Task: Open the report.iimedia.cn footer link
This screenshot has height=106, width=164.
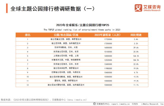Action: pyautogui.click(x=120, y=104)
